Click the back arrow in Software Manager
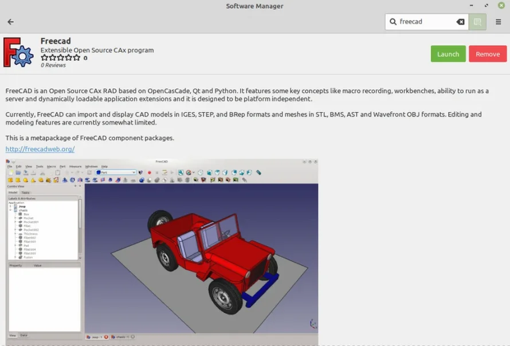Screen dimensions: 510x346 coord(10,21)
